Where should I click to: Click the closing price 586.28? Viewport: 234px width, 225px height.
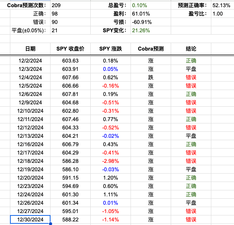[70, 161]
